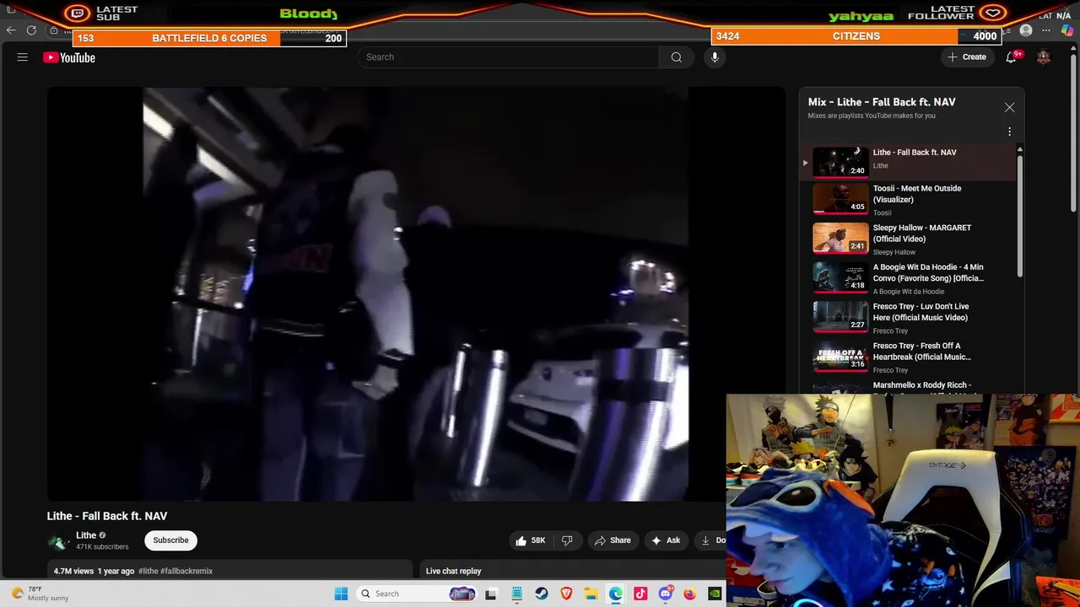Viewport: 1080px width, 607px height.
Task: Open the browser profile icon
Action: point(1026,30)
